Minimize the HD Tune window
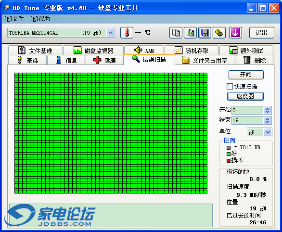Screen dimensions: 282x232 point(252,8)
